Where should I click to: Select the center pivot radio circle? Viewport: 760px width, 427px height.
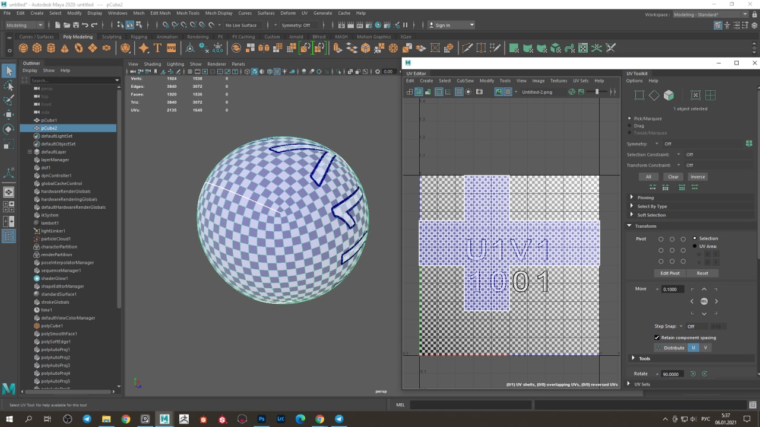coord(672,250)
